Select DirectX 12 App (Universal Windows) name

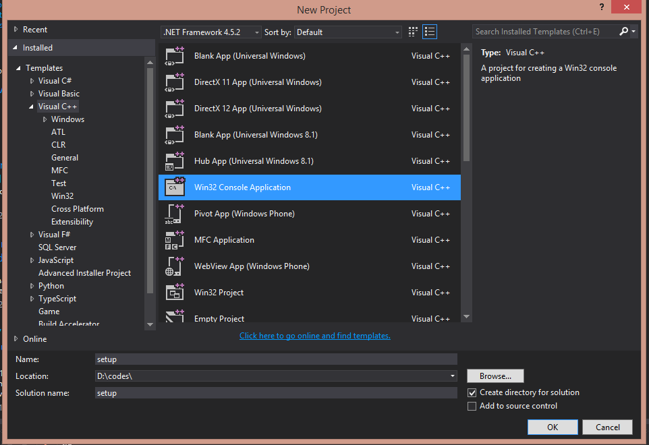(258, 109)
